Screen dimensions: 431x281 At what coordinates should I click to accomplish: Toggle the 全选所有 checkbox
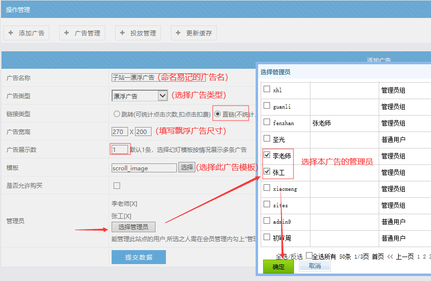coord(309,256)
